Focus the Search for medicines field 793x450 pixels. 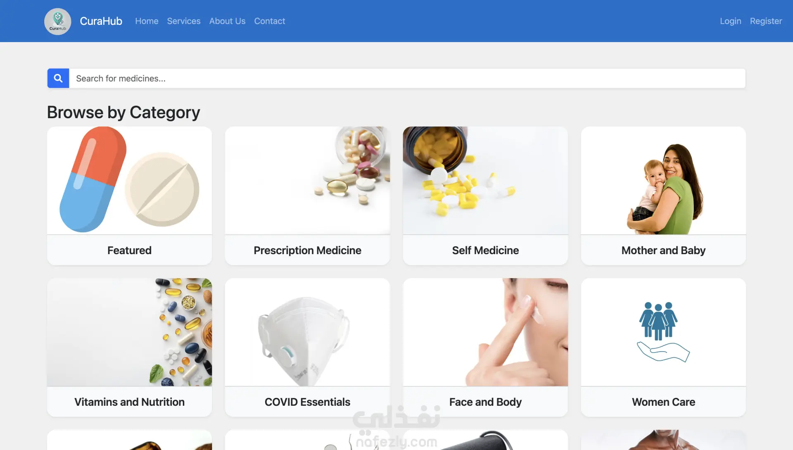pyautogui.click(x=407, y=78)
